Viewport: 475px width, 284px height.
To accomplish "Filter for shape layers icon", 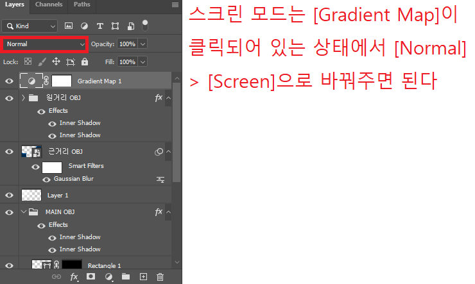I will pyautogui.click(x=115, y=26).
